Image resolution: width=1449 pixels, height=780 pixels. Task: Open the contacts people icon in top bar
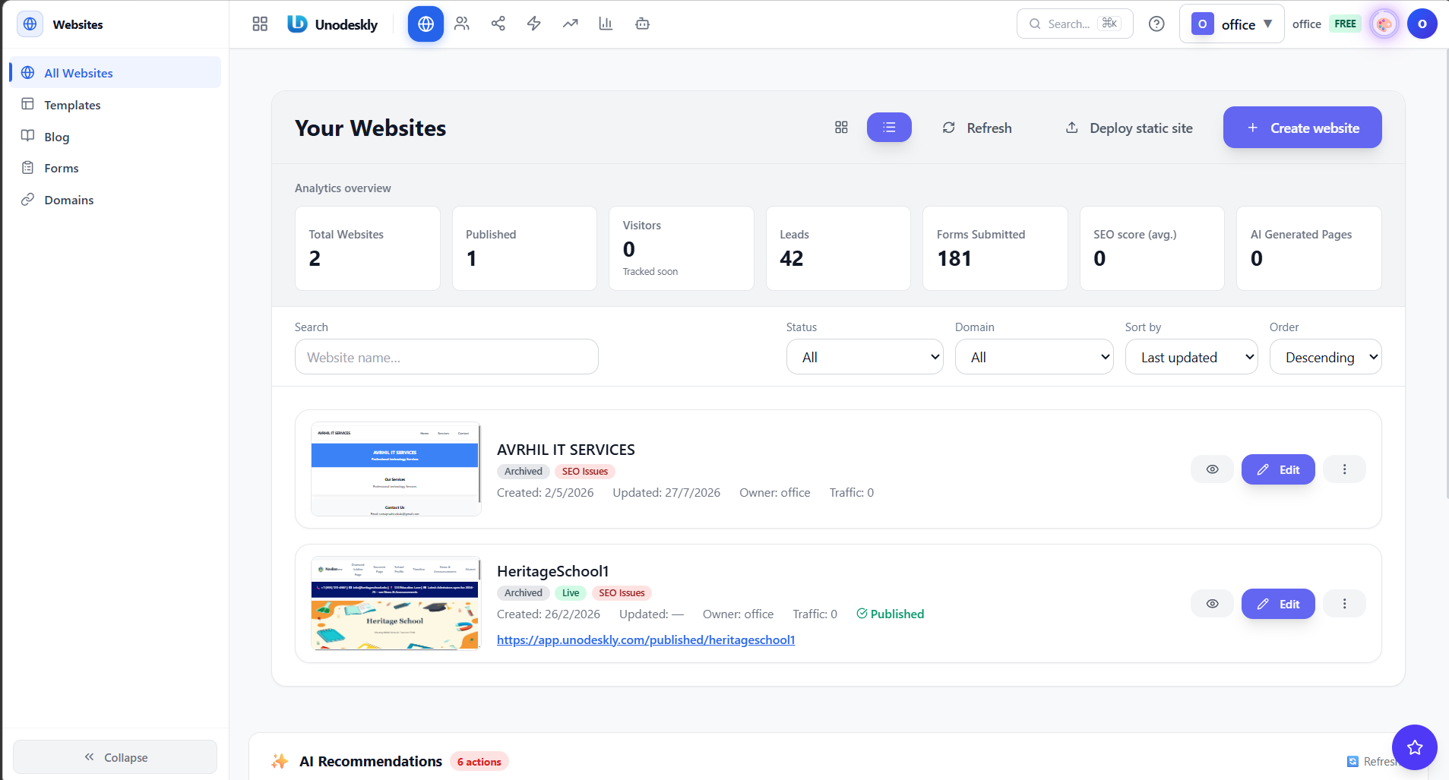coord(462,24)
